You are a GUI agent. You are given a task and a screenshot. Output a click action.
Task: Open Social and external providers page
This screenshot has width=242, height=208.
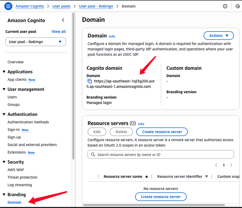click(x=32, y=145)
